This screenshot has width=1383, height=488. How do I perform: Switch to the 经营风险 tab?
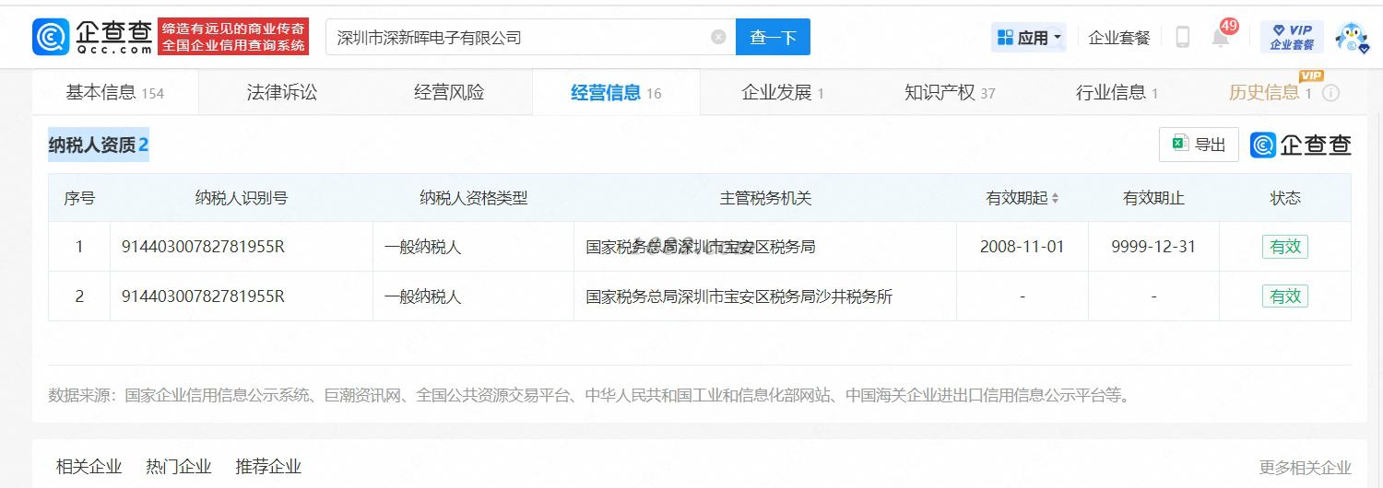click(449, 92)
